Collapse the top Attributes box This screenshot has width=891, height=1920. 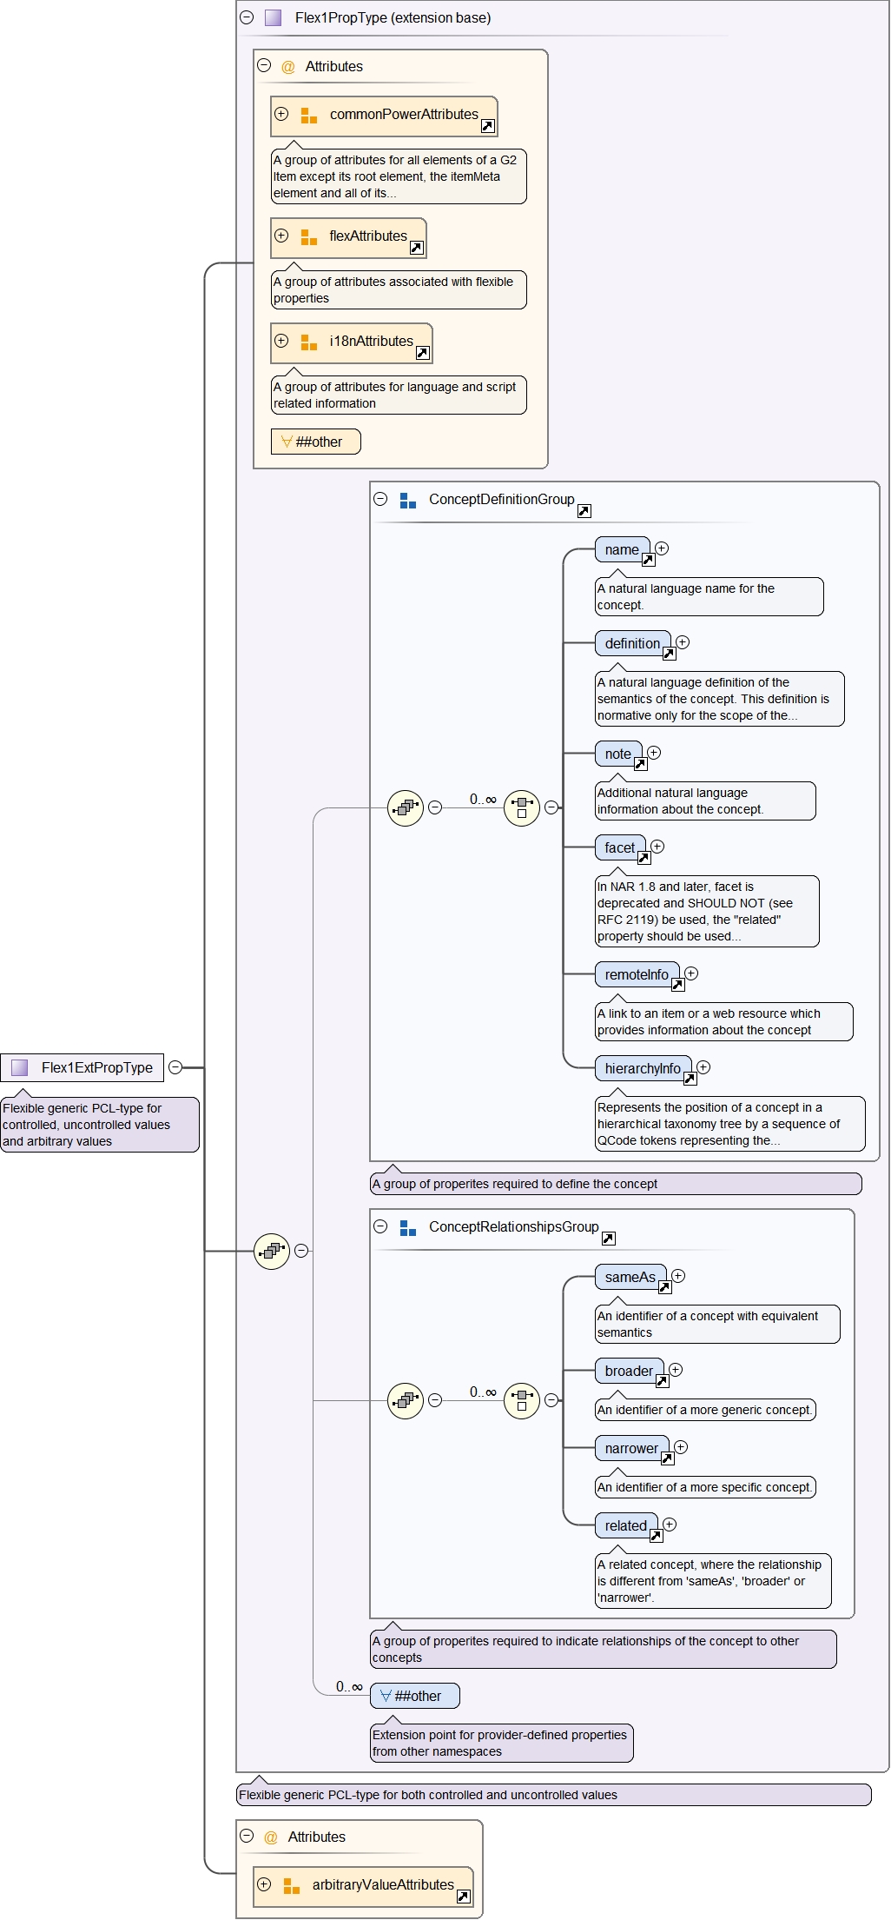tap(264, 66)
